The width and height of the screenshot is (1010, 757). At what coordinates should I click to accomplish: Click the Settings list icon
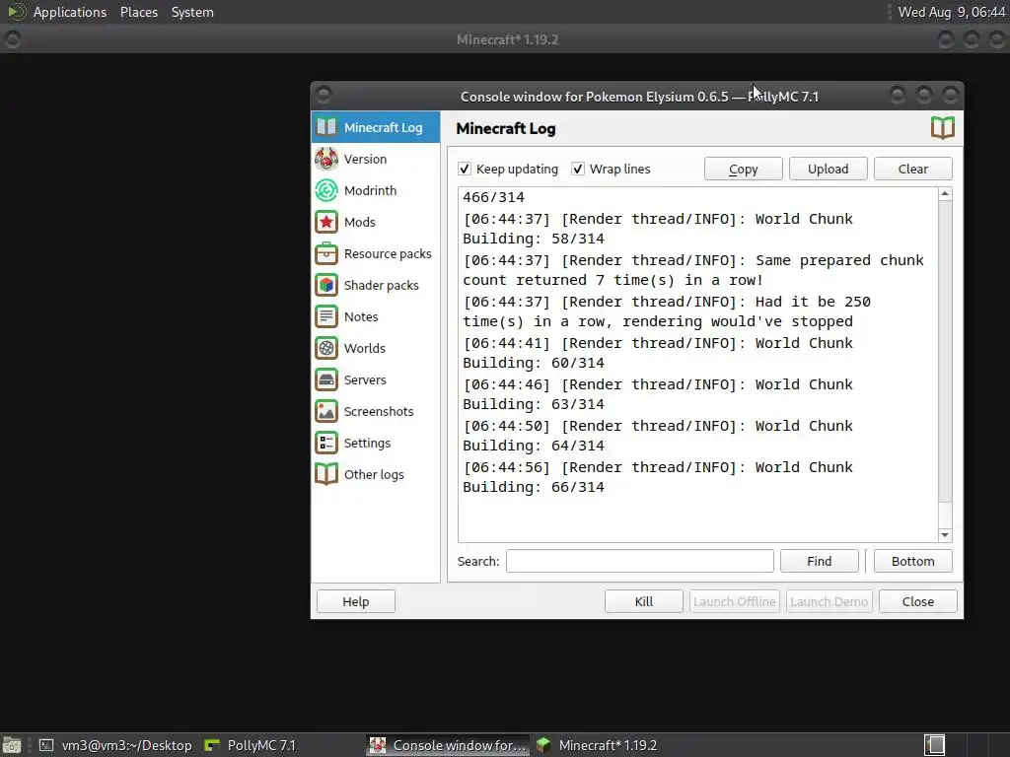pyautogui.click(x=326, y=443)
